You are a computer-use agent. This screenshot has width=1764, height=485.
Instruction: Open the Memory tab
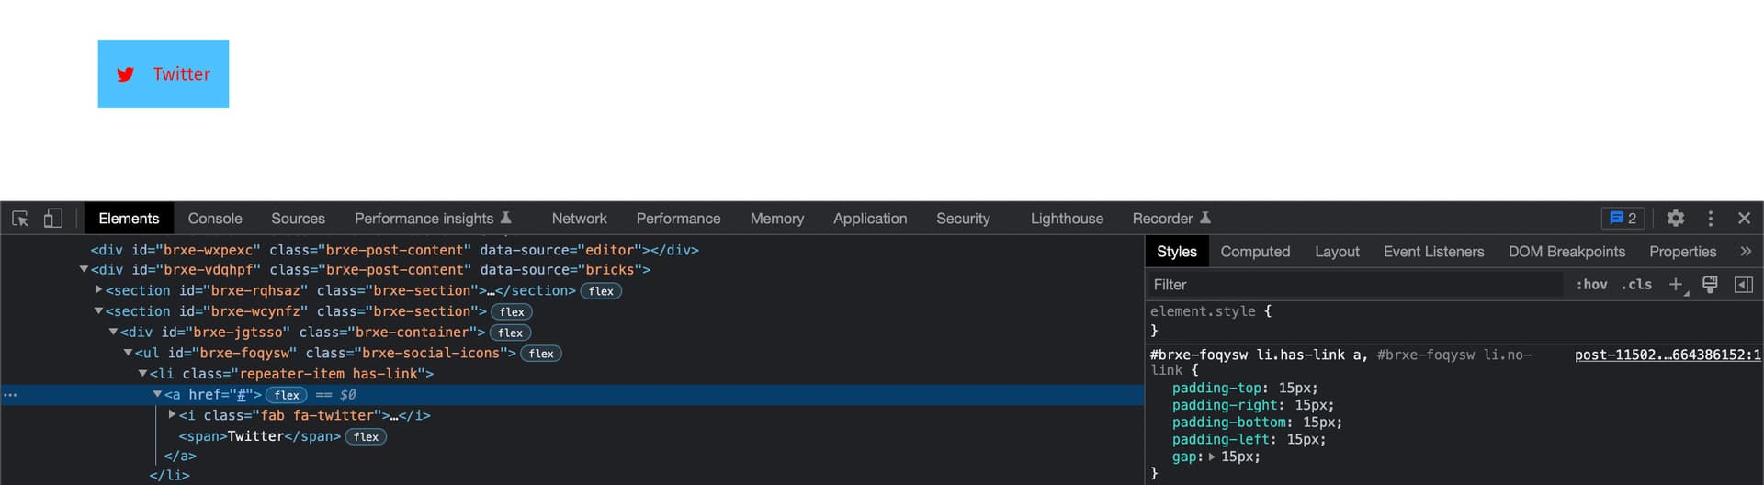pos(776,219)
